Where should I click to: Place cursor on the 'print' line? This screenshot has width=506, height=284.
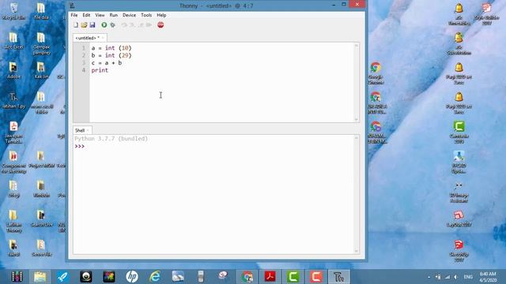100,70
